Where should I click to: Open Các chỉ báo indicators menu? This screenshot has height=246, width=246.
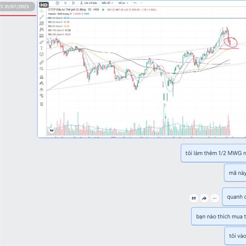pyautogui.click(x=89, y=3)
